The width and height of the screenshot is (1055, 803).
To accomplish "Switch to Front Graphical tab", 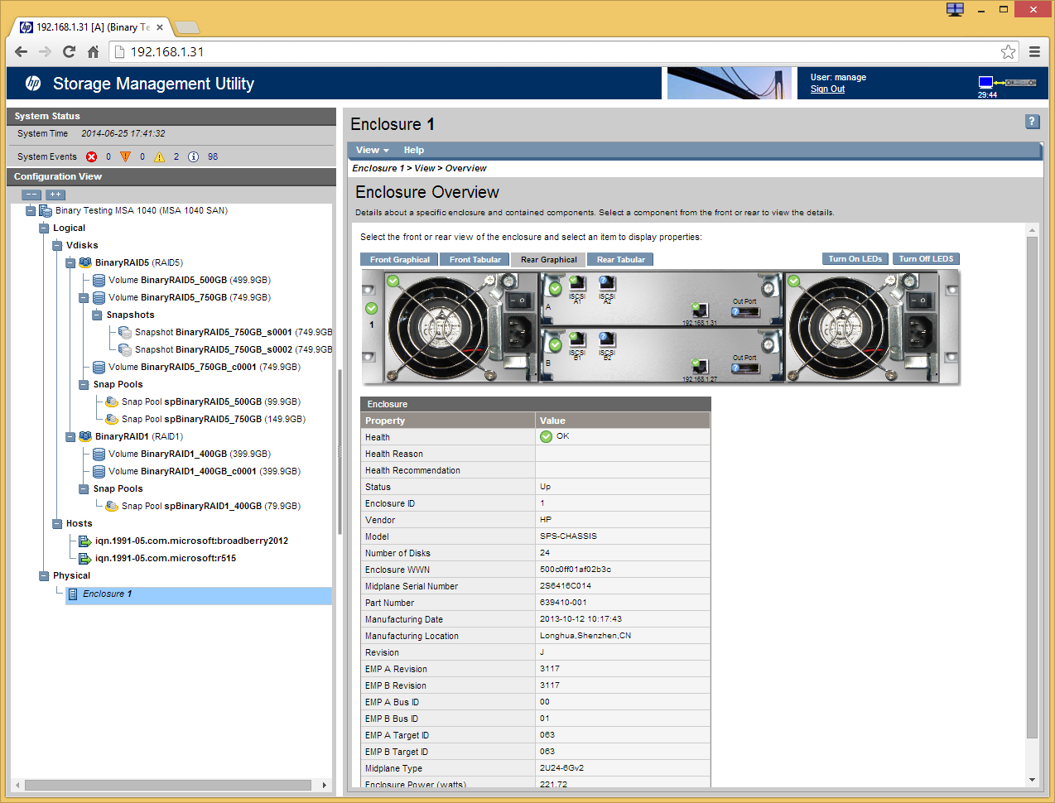I will (x=400, y=259).
